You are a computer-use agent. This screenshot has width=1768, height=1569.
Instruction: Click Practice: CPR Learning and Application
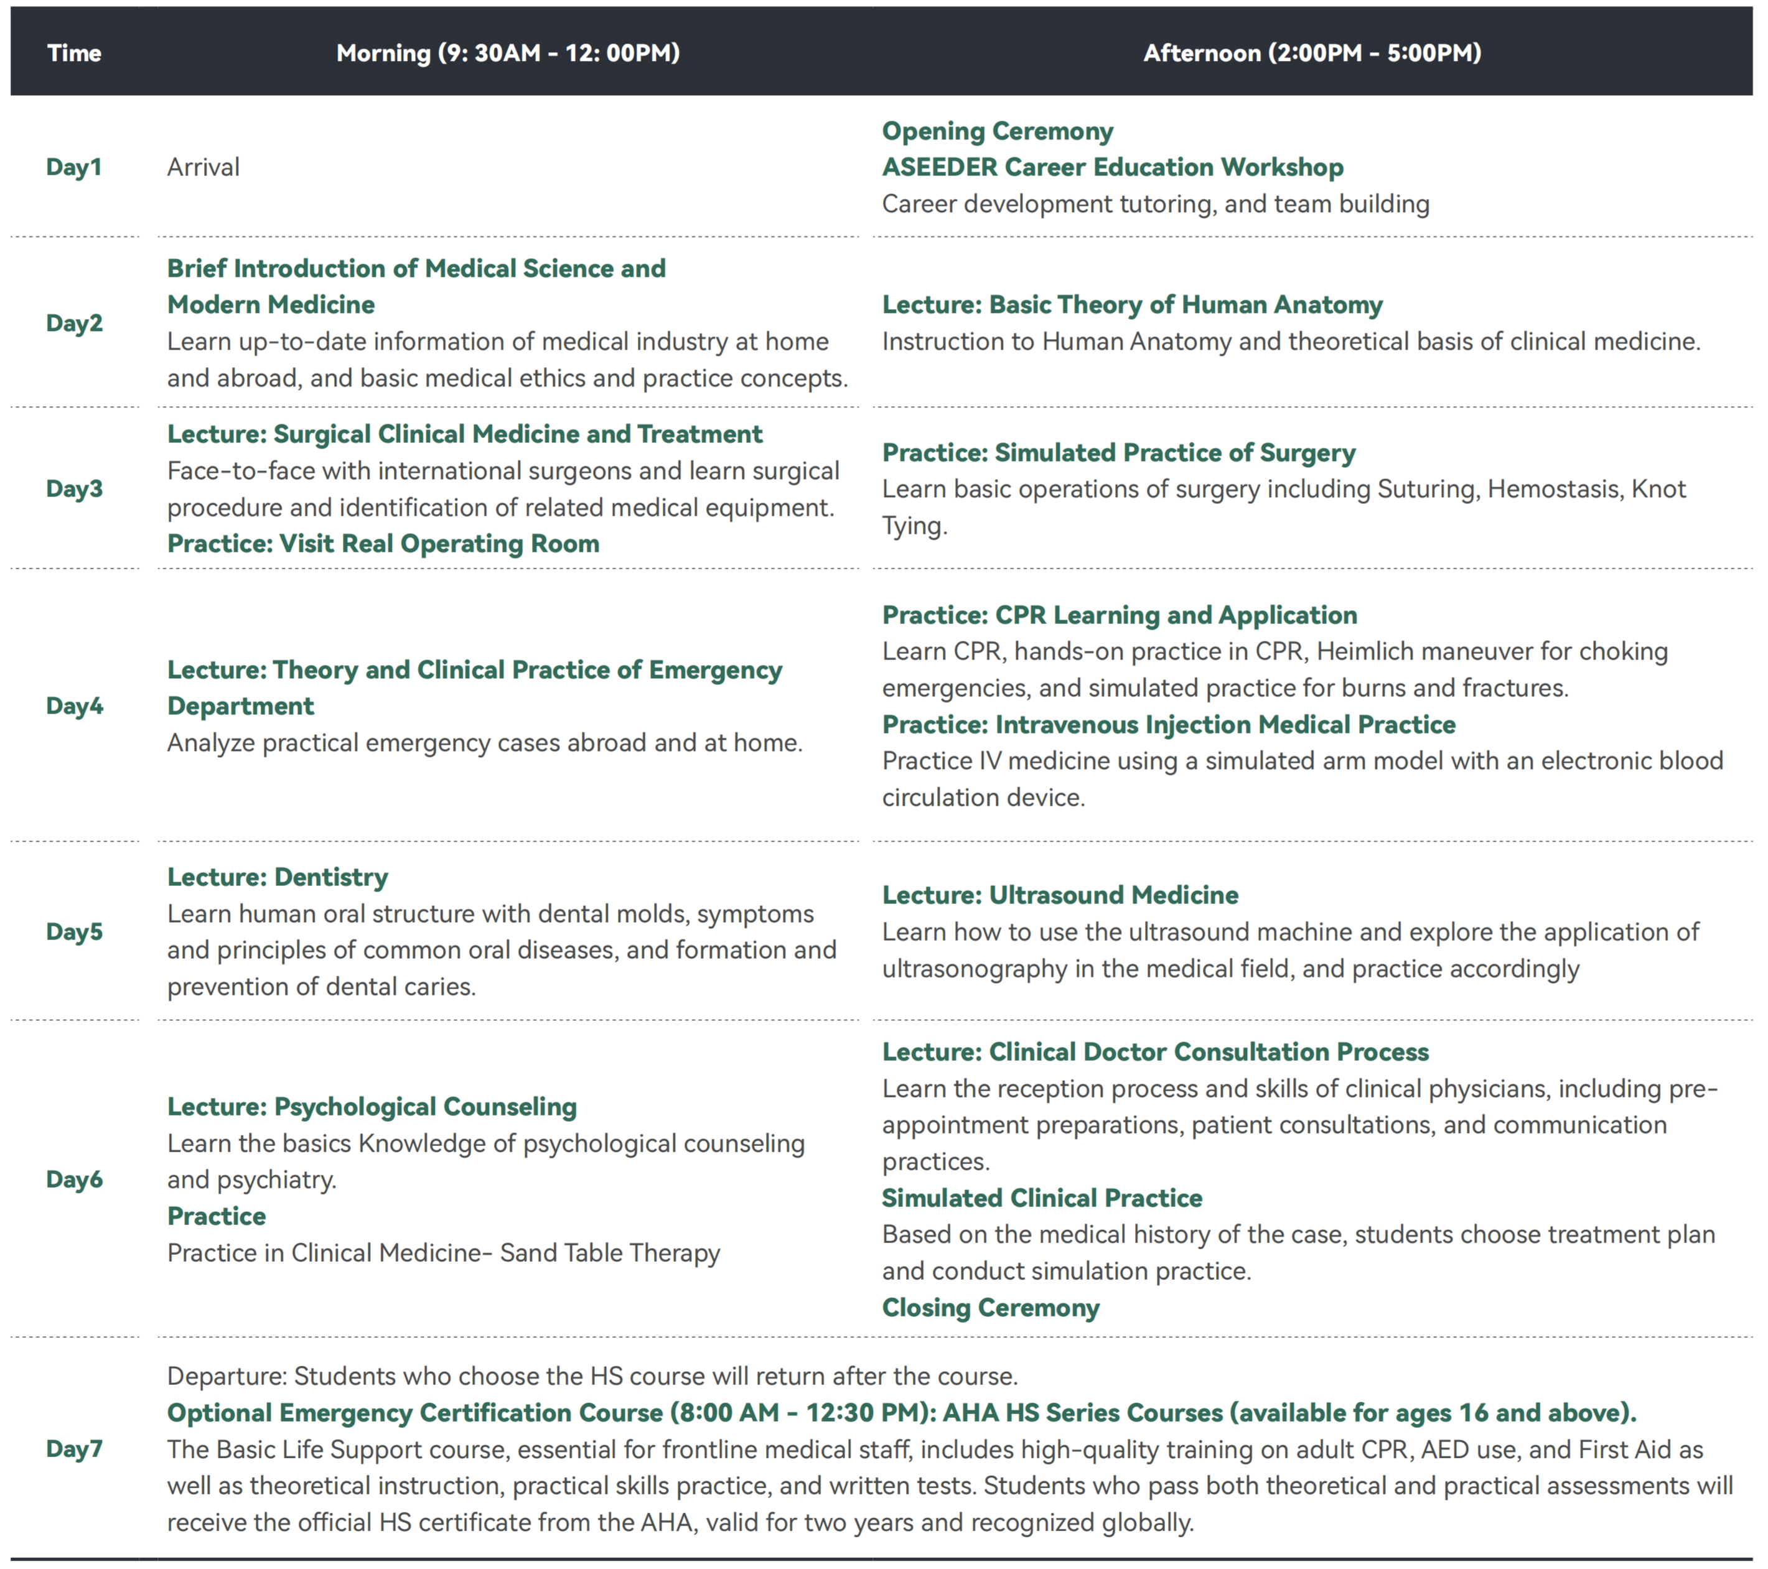(1120, 615)
